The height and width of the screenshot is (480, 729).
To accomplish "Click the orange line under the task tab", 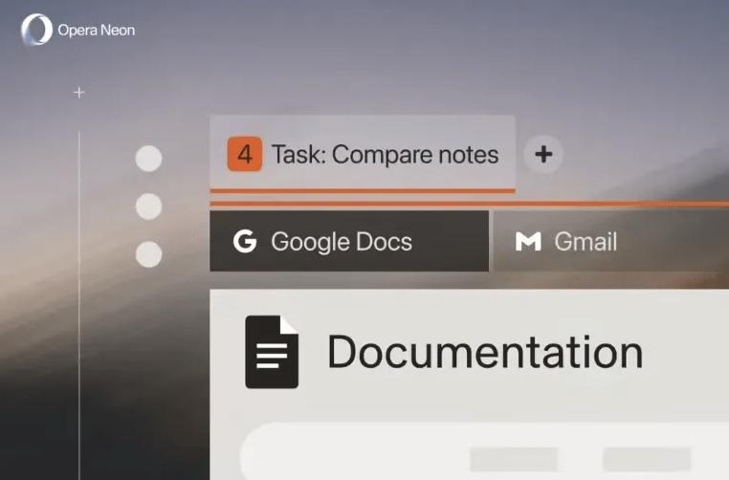I will [x=362, y=191].
